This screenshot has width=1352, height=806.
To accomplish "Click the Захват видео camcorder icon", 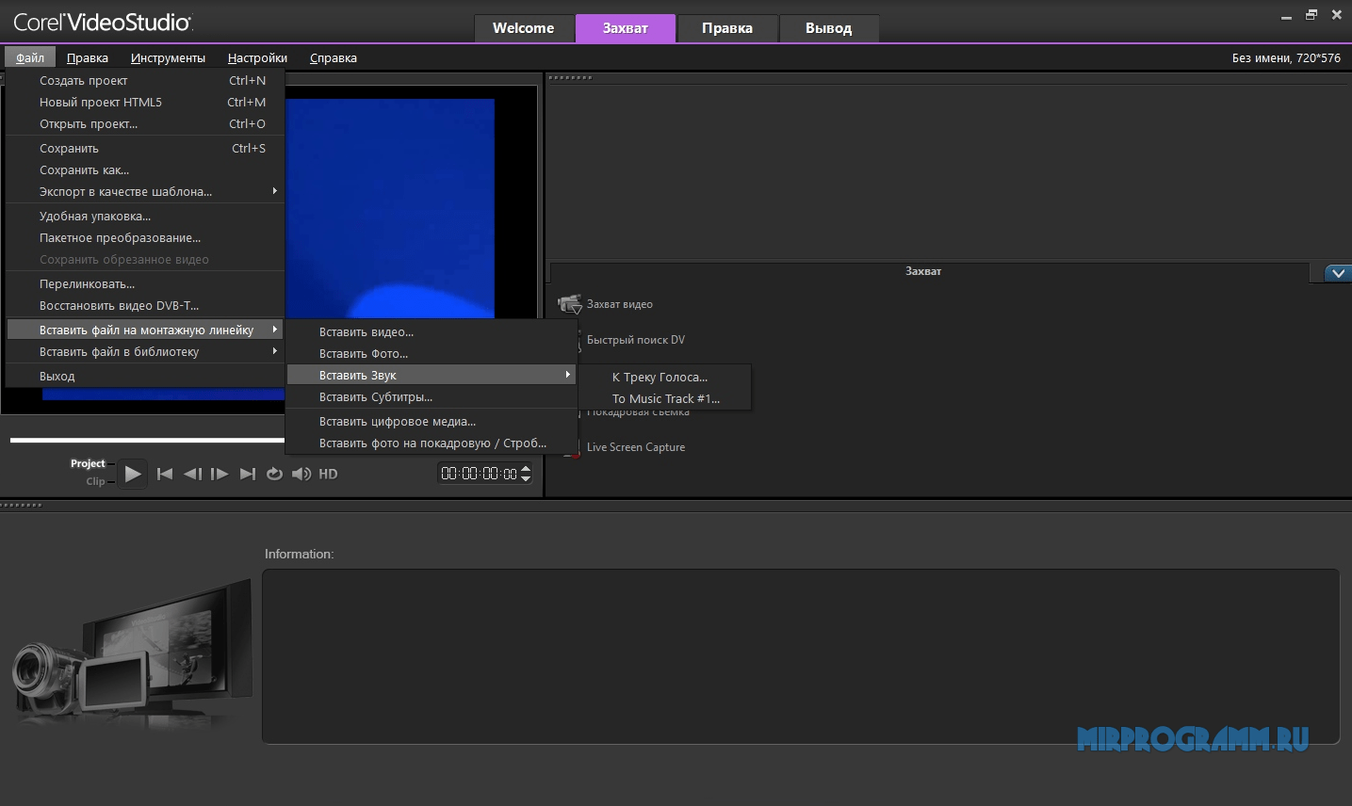I will (x=570, y=304).
